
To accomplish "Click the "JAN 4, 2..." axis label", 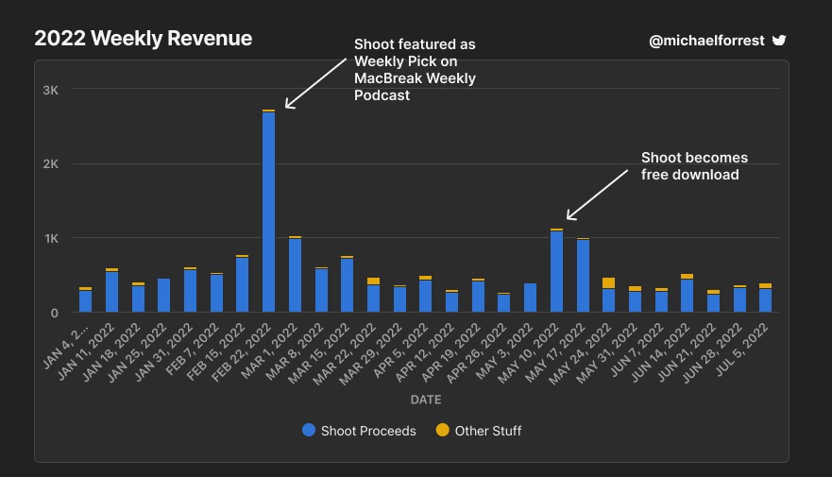I will [66, 347].
